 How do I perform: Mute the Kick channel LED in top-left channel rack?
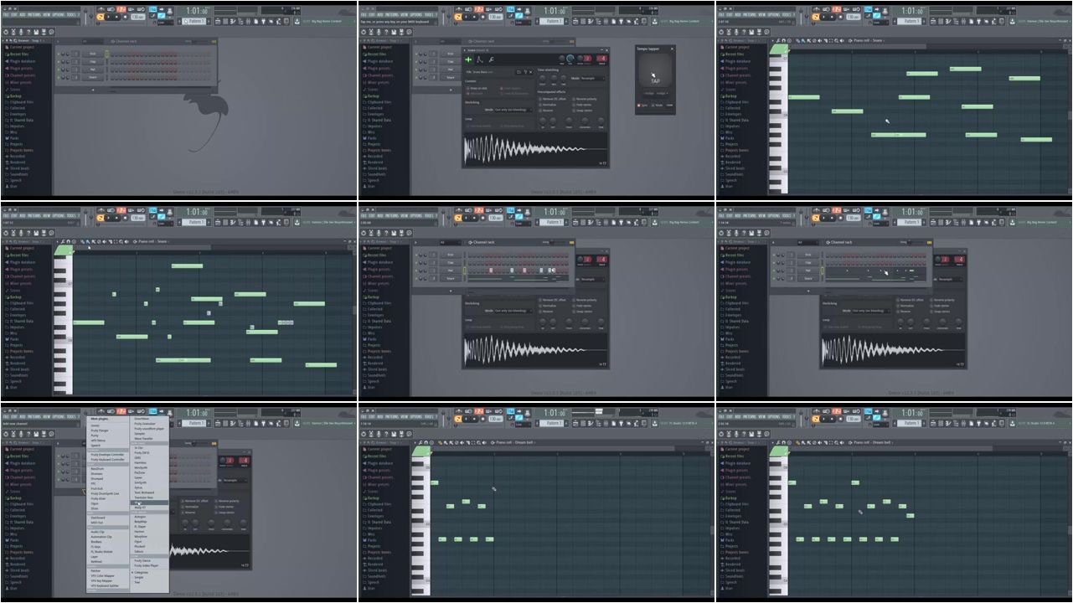tap(59, 54)
